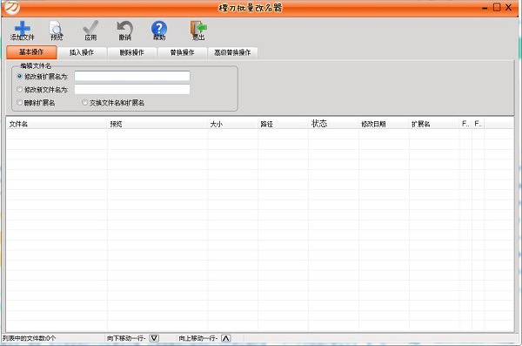Select radio 修改新扩展名为
This screenshot has height=346, width=522.
point(20,77)
